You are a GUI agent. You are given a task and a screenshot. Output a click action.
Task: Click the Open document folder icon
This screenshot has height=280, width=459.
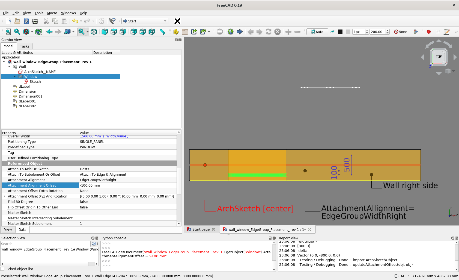[x=17, y=21]
